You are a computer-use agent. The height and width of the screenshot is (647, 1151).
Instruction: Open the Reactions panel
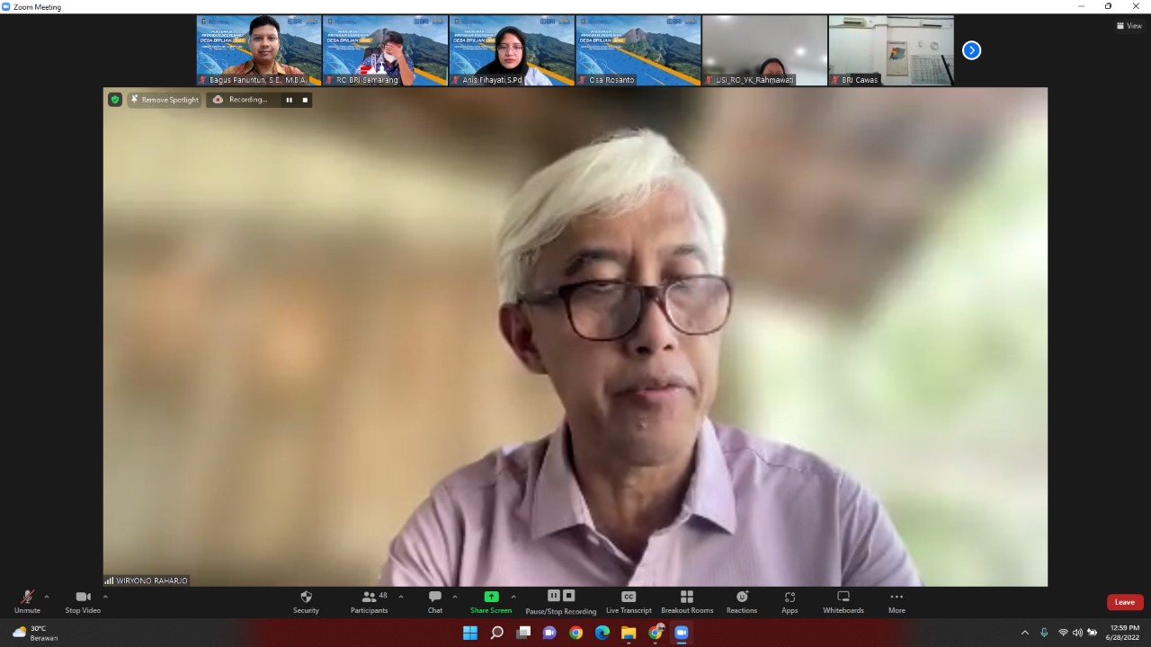[742, 602]
